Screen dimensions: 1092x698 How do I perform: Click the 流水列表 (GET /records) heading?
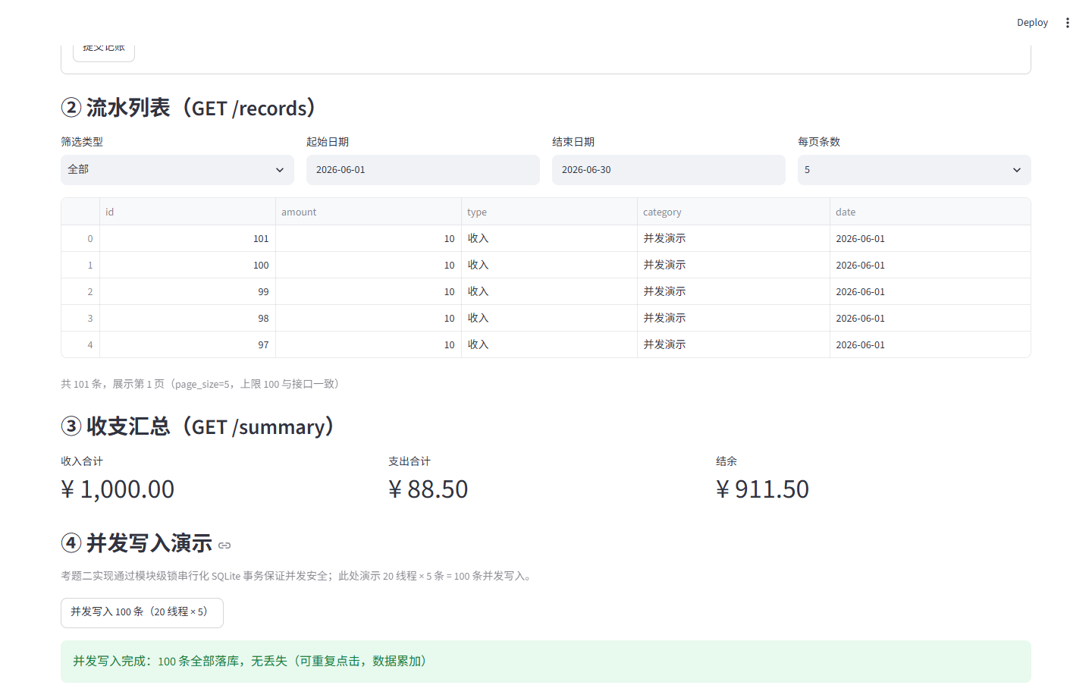tap(189, 108)
